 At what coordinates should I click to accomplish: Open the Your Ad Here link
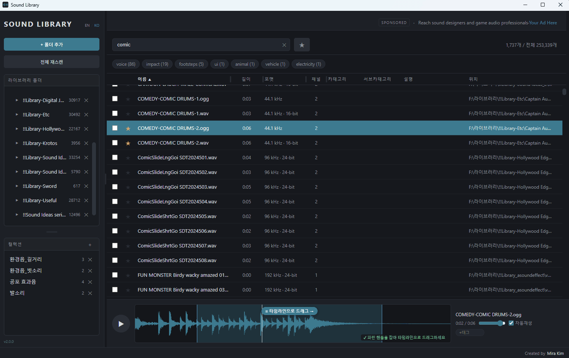[543, 23]
